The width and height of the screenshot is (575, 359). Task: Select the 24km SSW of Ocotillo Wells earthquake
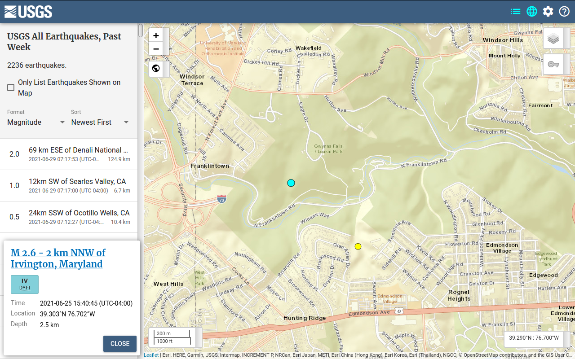[69, 217]
